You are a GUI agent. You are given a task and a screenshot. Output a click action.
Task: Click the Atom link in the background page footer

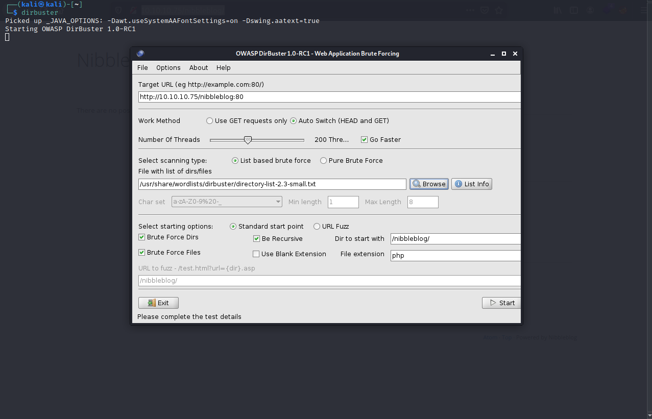click(x=490, y=337)
